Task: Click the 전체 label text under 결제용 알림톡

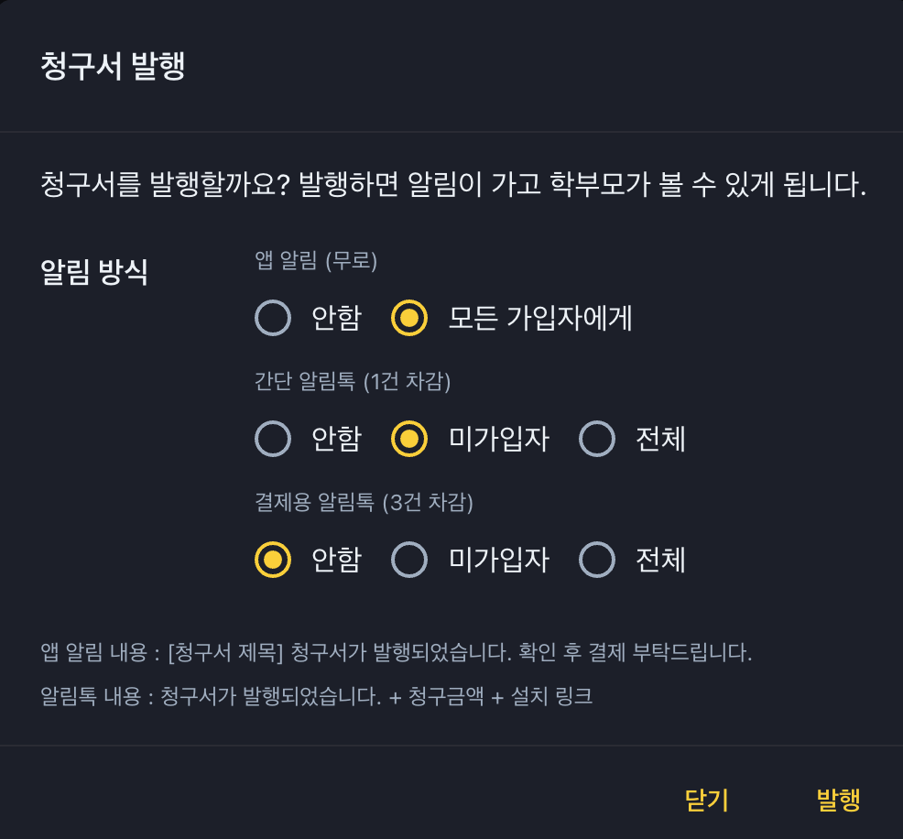Action: pos(660,560)
